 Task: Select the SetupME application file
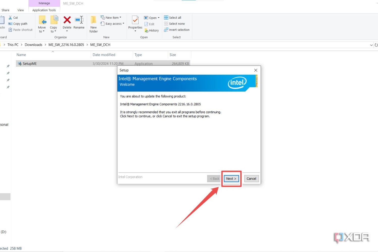29,64
